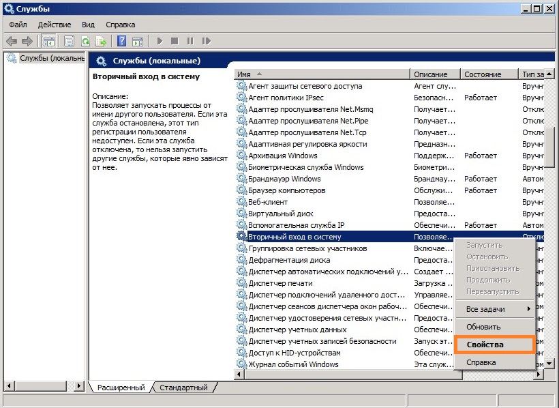Sort by the Имя column header

[322, 74]
